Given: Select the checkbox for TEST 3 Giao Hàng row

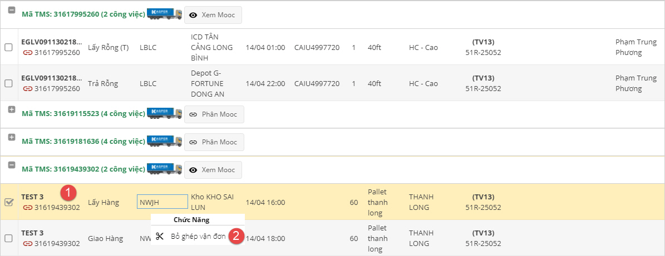Looking at the screenshot, I should click(x=9, y=238).
